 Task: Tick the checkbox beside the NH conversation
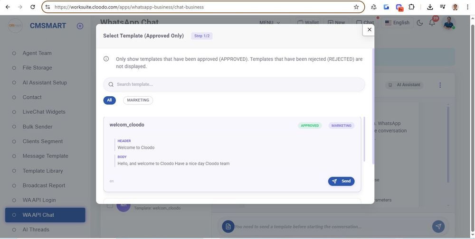tap(110, 205)
